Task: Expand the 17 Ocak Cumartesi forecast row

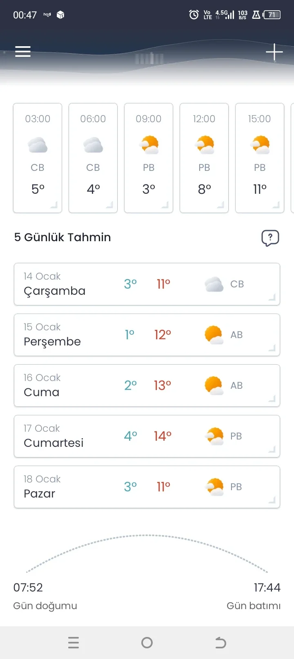Action: coord(272,449)
